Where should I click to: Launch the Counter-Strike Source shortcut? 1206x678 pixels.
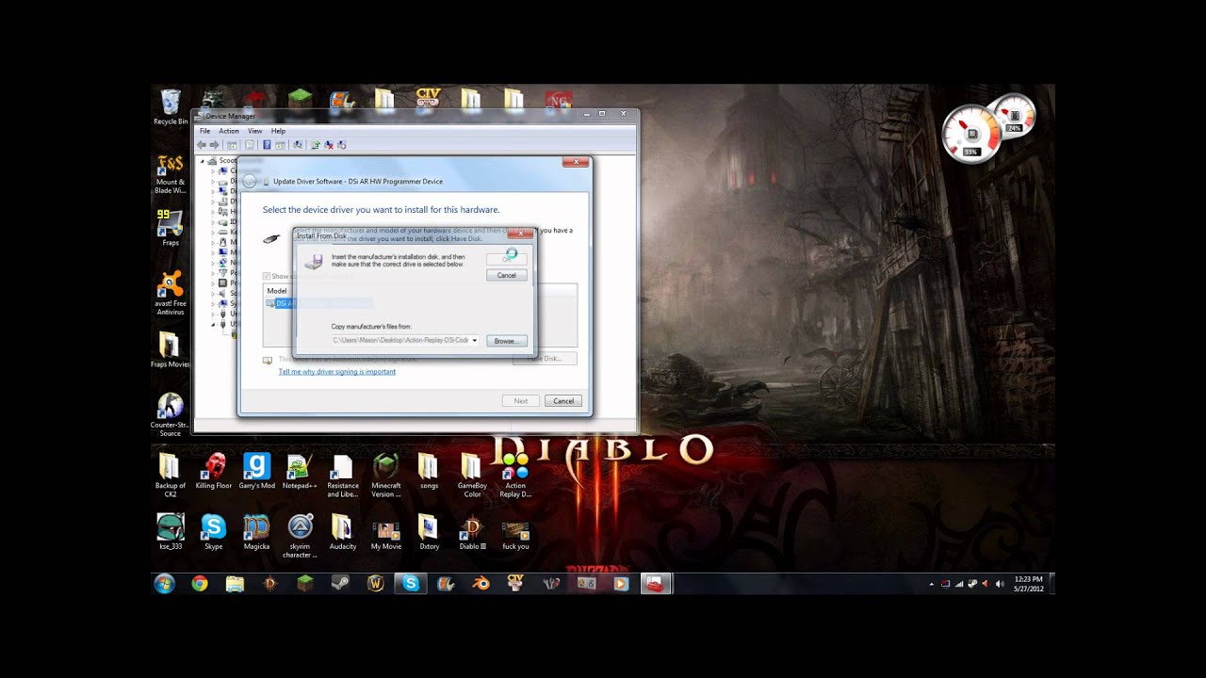point(171,414)
